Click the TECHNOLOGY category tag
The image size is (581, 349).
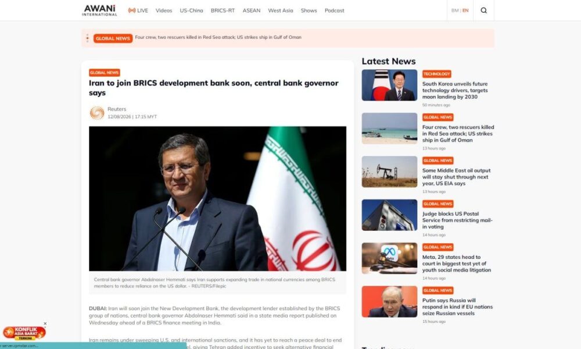tap(436, 74)
